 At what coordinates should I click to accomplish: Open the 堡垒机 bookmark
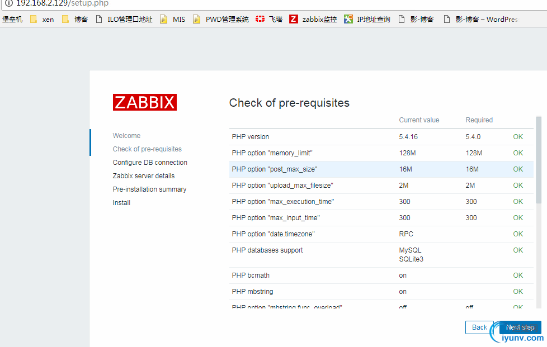pyautogui.click(x=12, y=19)
